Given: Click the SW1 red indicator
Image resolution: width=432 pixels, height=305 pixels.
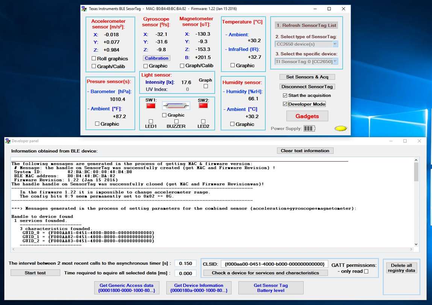Looking at the screenshot, I should coord(151,106).
